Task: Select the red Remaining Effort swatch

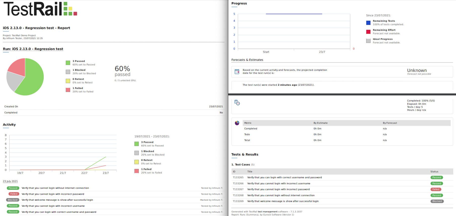Action: pyautogui.click(x=368, y=32)
